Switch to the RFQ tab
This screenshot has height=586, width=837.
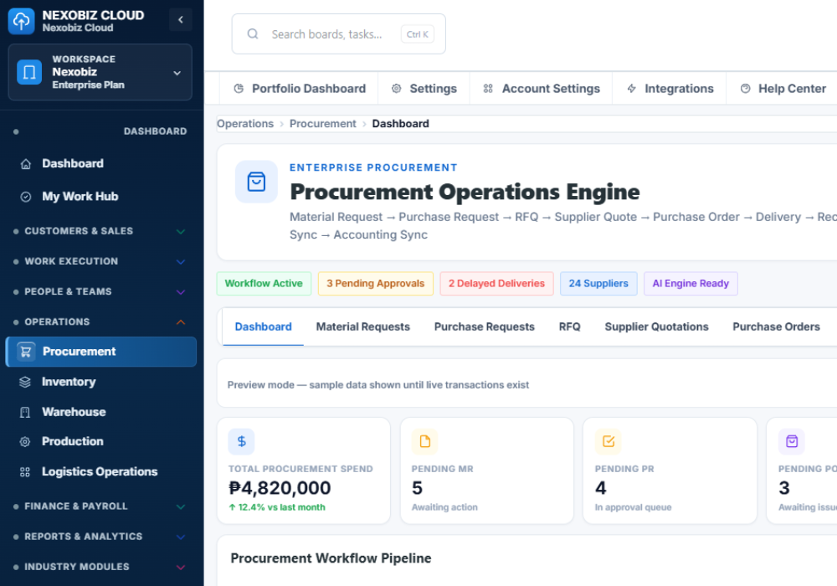point(569,326)
